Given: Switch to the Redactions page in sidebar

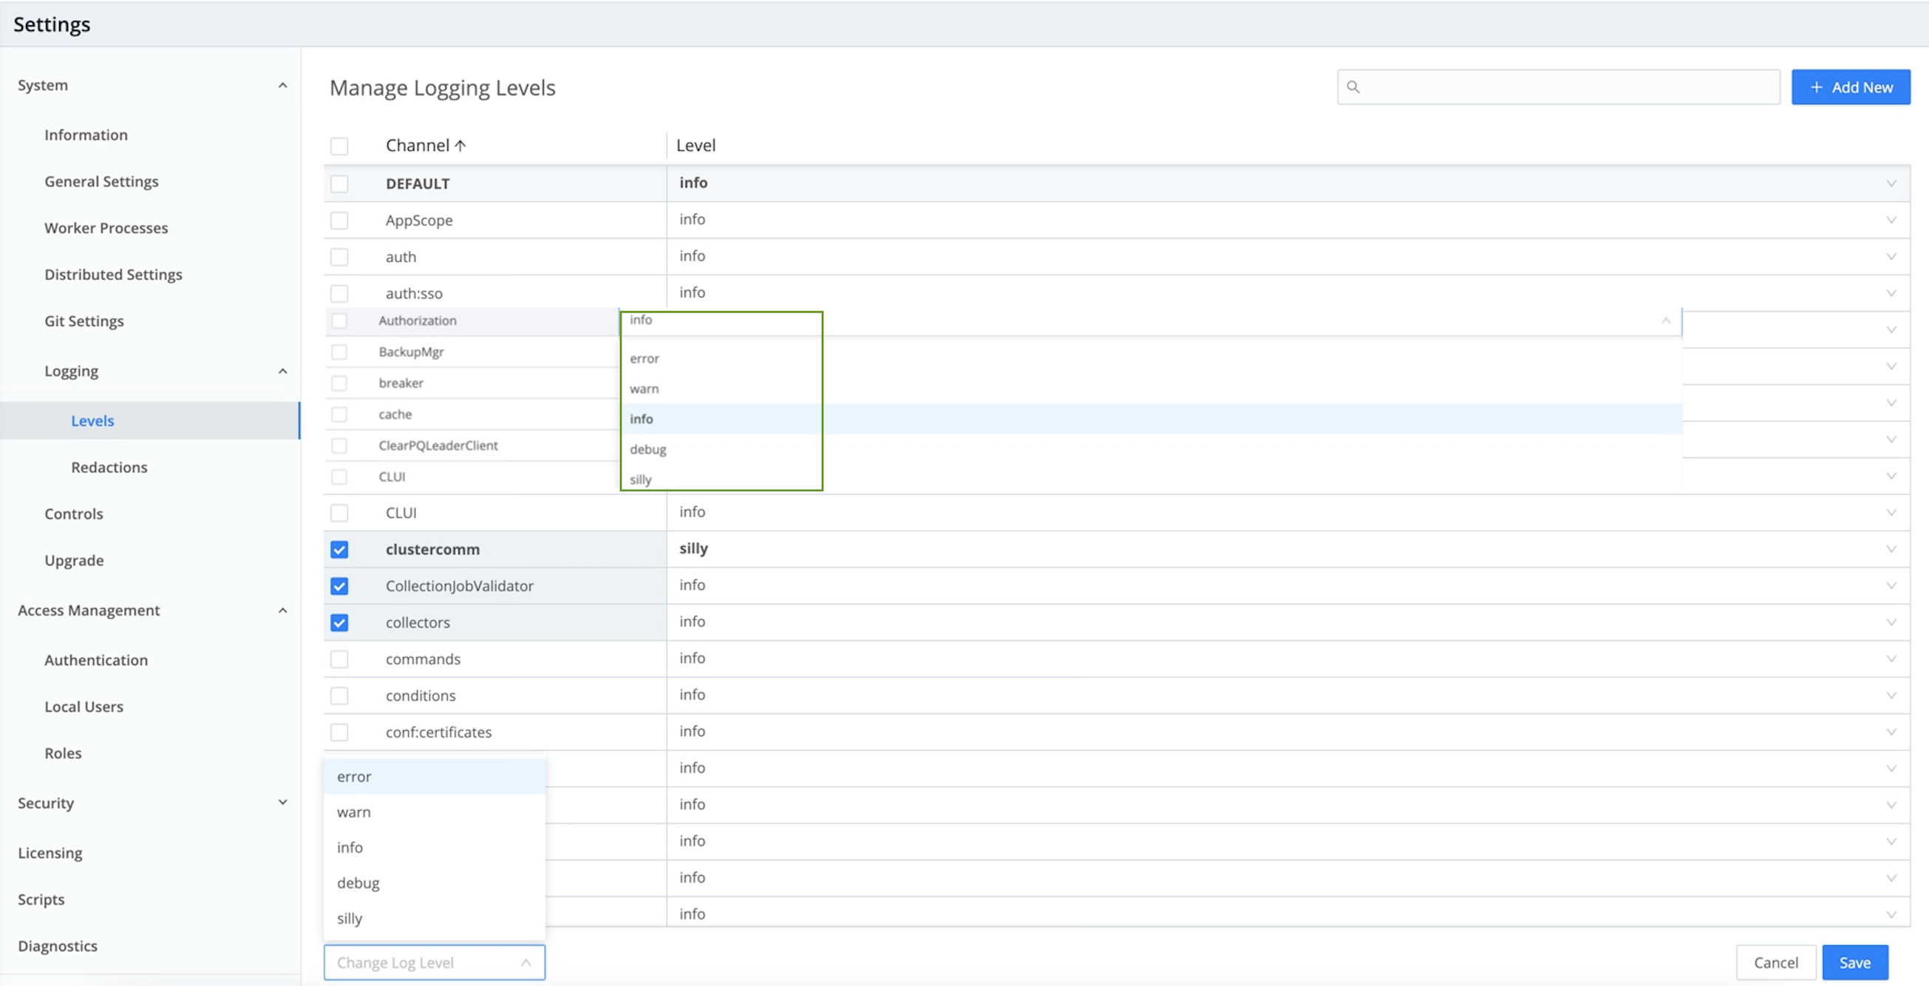Looking at the screenshot, I should 109,466.
